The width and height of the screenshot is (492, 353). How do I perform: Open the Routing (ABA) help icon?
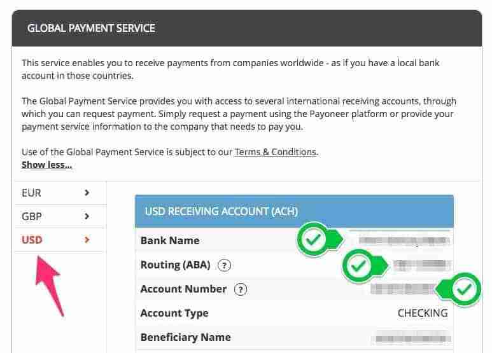tap(224, 265)
